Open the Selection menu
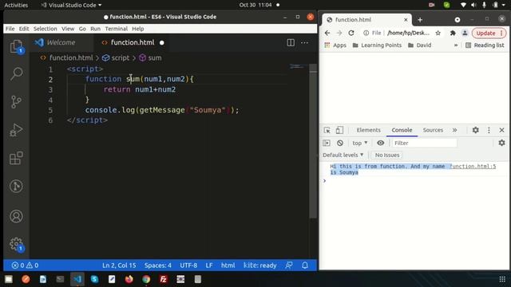 45,29
